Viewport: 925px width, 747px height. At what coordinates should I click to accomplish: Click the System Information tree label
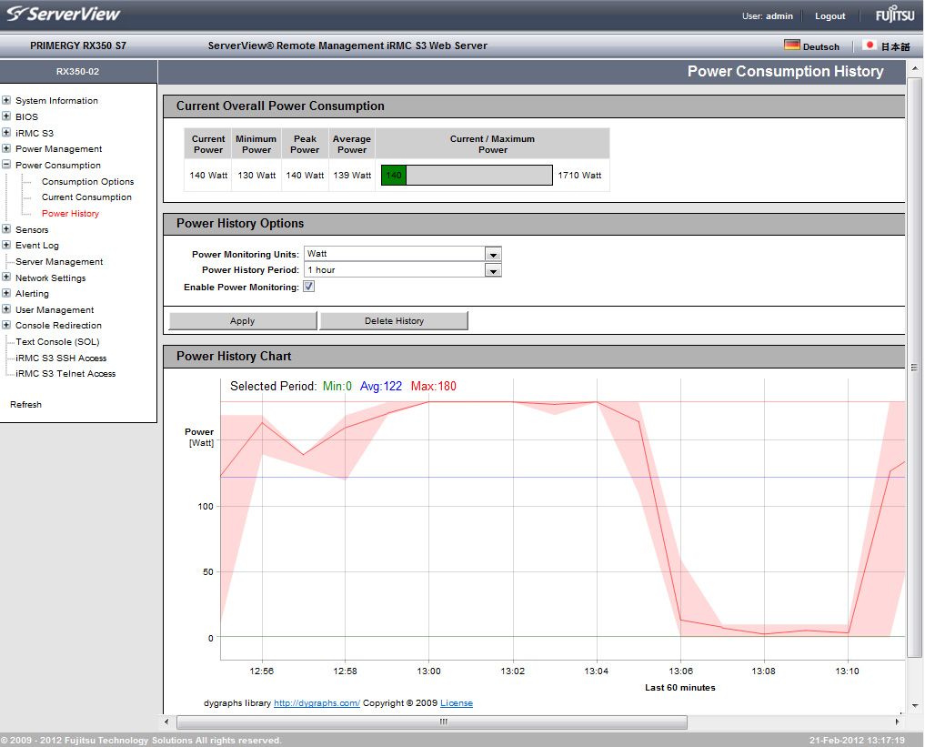coord(56,100)
